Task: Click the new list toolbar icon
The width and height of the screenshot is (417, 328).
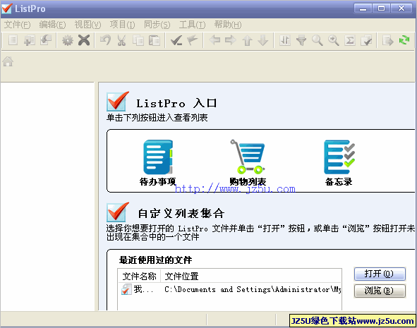Action: 13,40
